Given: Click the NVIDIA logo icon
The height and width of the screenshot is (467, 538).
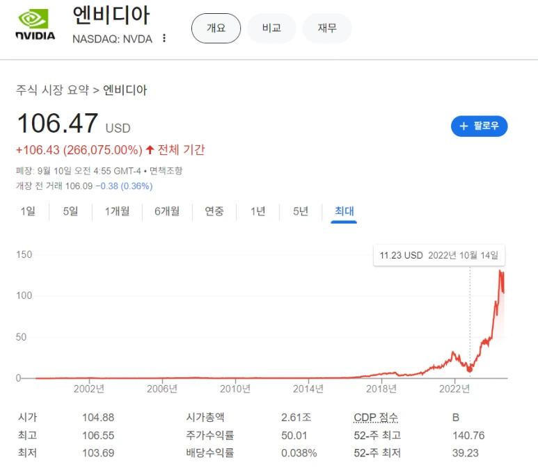Looking at the screenshot, I should point(35,24).
